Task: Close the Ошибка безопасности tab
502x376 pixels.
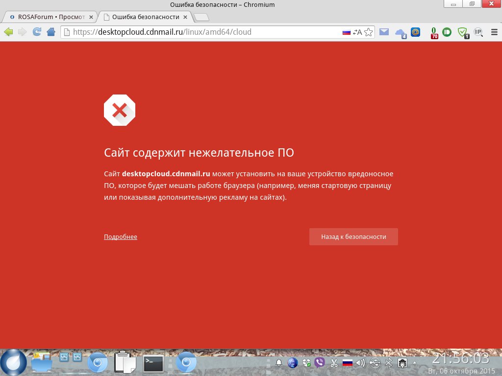Action: point(185,17)
